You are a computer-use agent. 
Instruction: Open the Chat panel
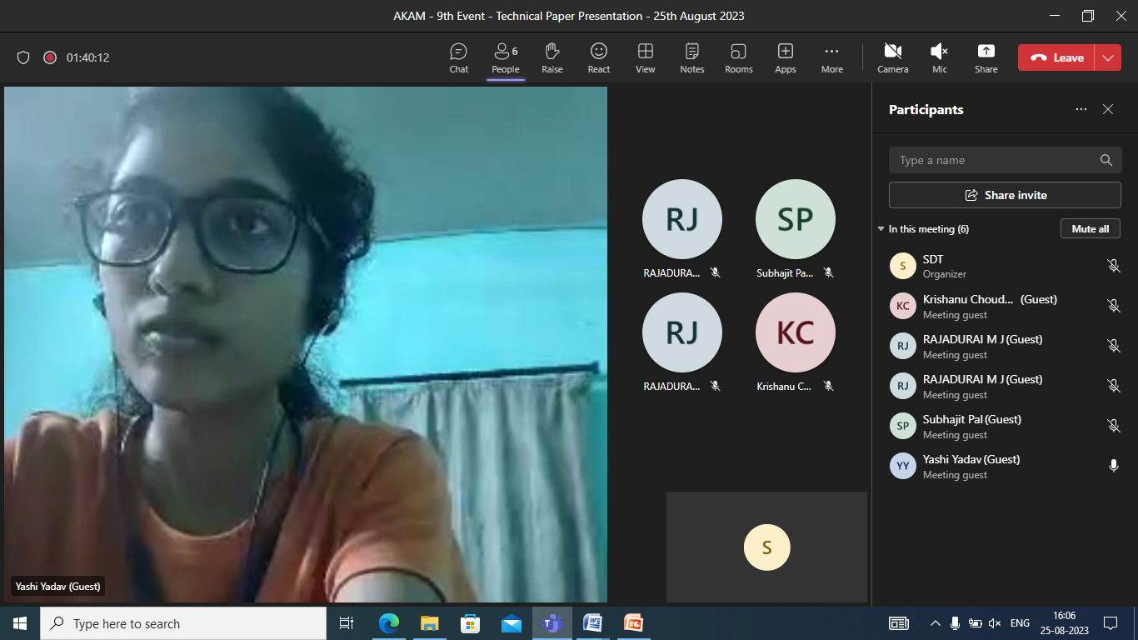pyautogui.click(x=458, y=57)
